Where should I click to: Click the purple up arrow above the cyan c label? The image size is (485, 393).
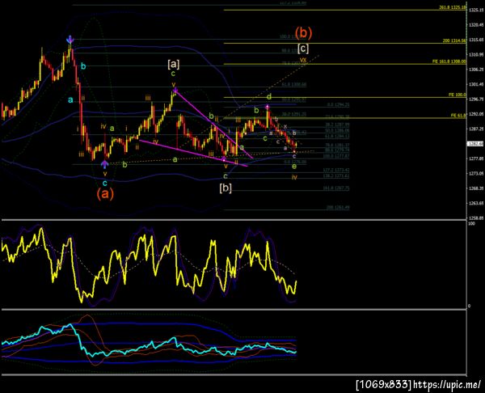click(x=105, y=164)
